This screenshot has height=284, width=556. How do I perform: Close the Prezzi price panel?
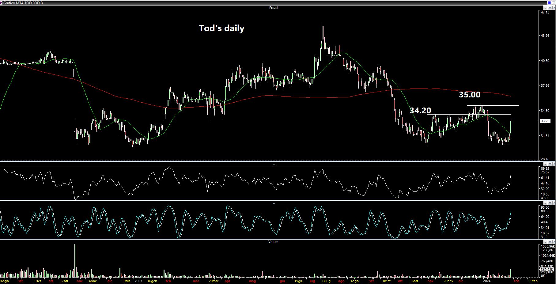554,8
